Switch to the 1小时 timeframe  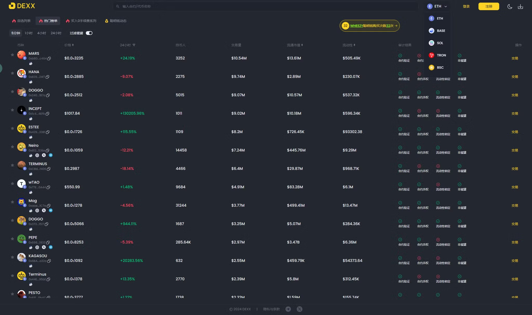[29, 33]
